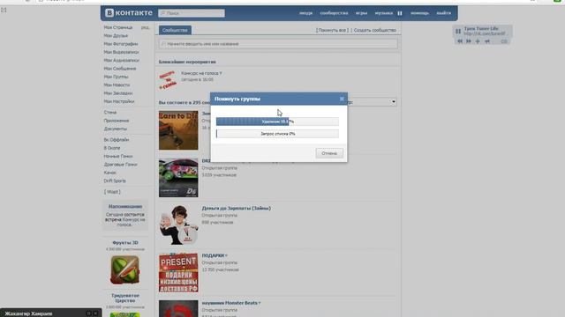Select the Сообщества tab

(175, 30)
